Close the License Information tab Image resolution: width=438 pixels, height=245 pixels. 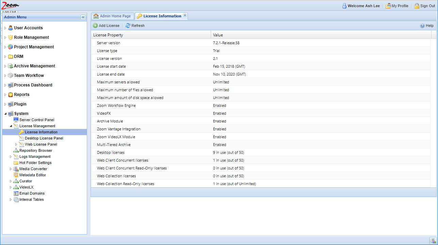[185, 15]
